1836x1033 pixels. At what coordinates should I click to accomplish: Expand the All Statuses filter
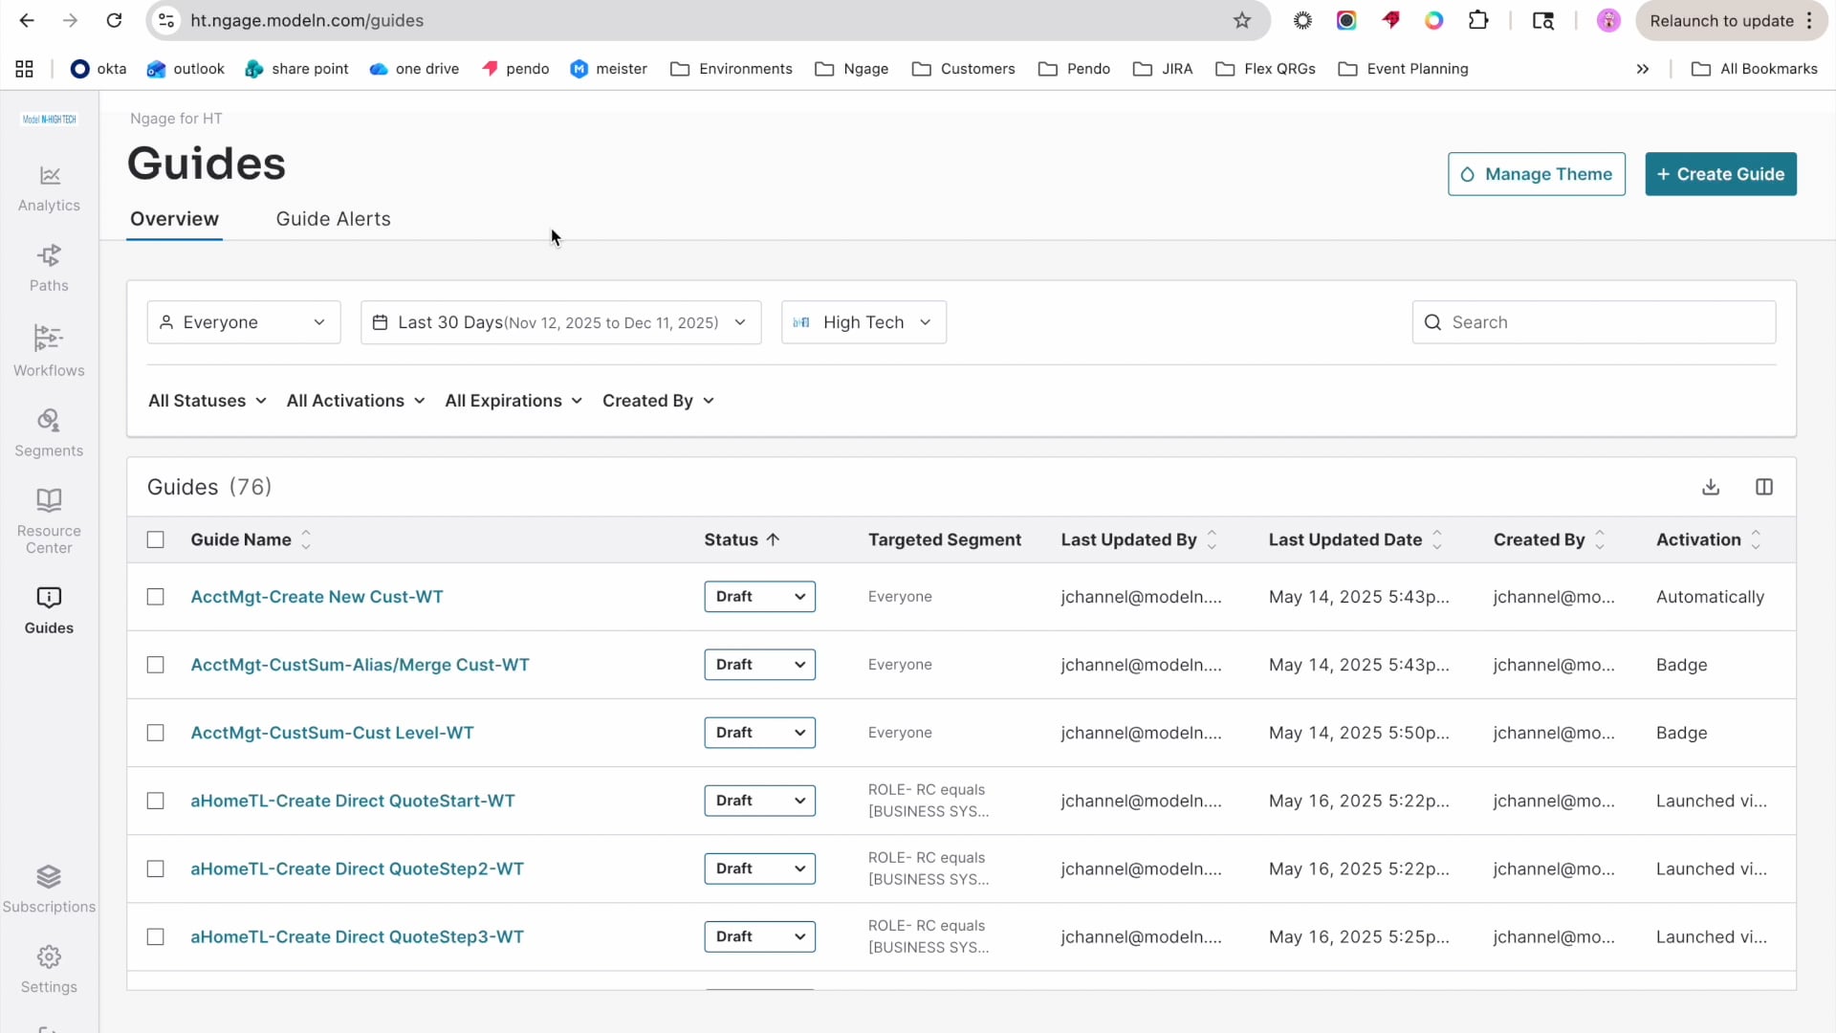[x=207, y=401]
